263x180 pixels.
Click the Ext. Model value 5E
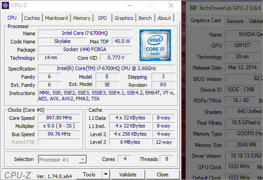click(x=107, y=85)
